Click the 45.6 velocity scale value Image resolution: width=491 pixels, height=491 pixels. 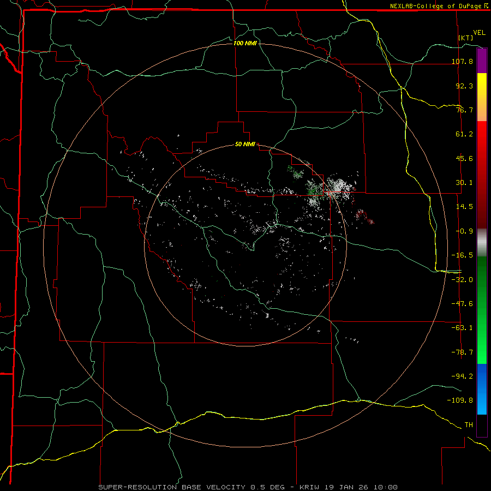[x=464, y=158]
